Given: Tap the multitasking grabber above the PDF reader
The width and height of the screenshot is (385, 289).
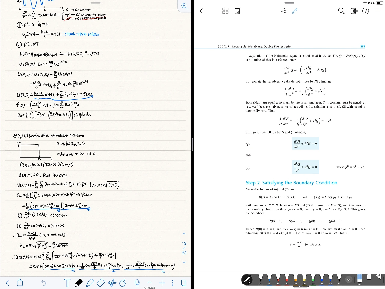Looking at the screenshot, I should (x=289, y=3).
